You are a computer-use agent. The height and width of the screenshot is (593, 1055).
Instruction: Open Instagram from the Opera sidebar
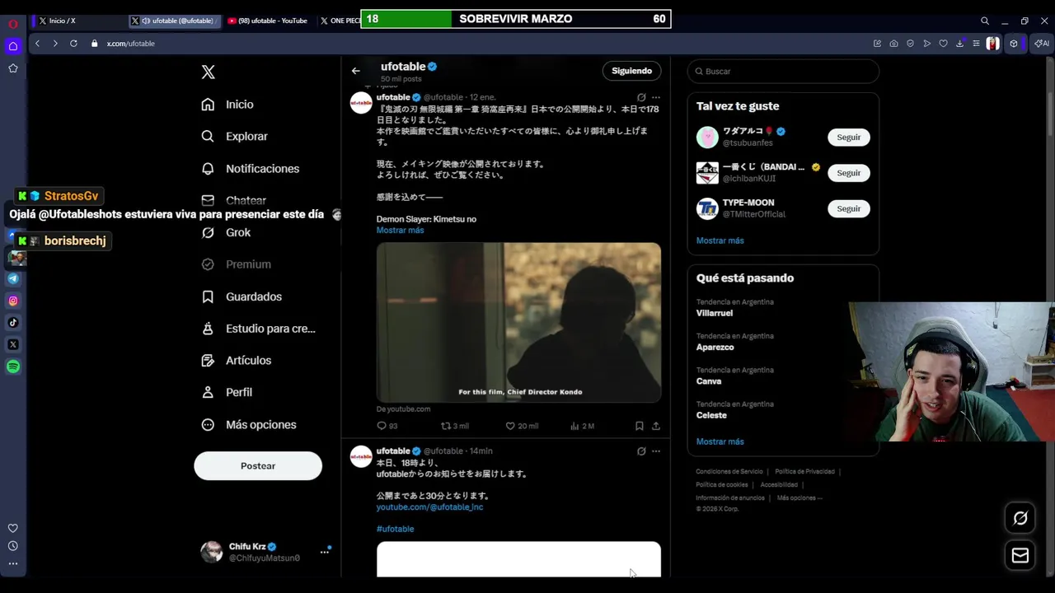13,301
